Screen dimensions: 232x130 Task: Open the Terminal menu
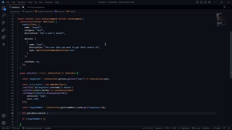pyautogui.click(x=49, y=2)
